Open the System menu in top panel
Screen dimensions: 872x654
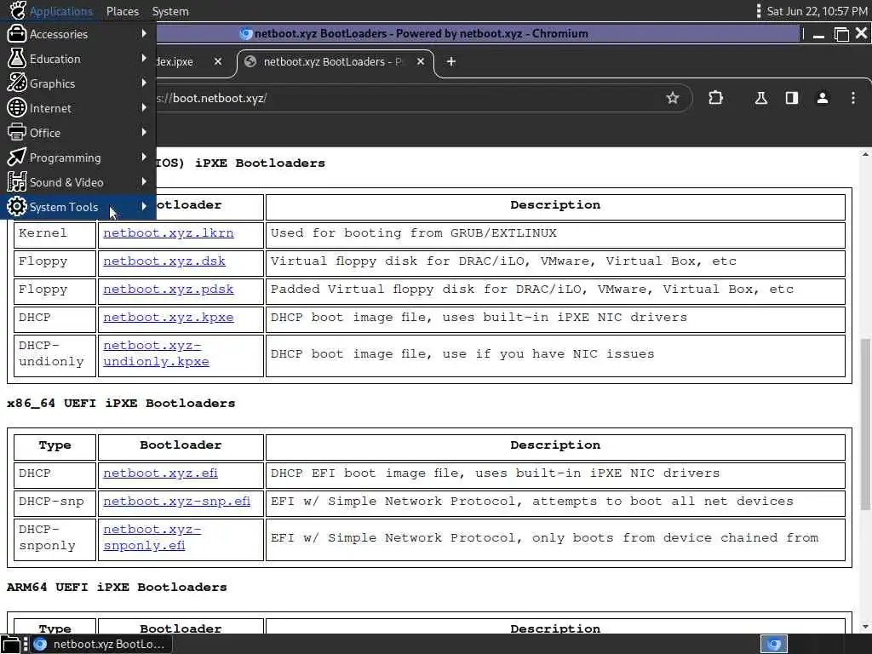point(170,11)
